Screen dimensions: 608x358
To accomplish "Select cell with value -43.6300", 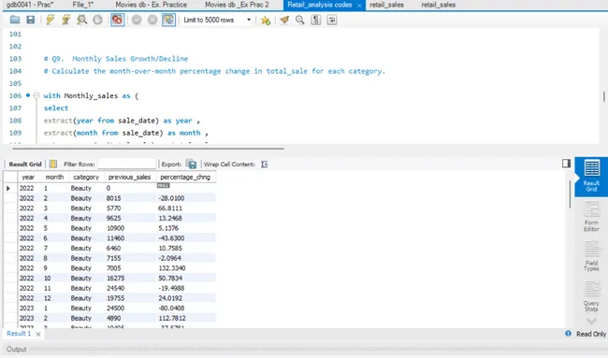I will (186, 238).
